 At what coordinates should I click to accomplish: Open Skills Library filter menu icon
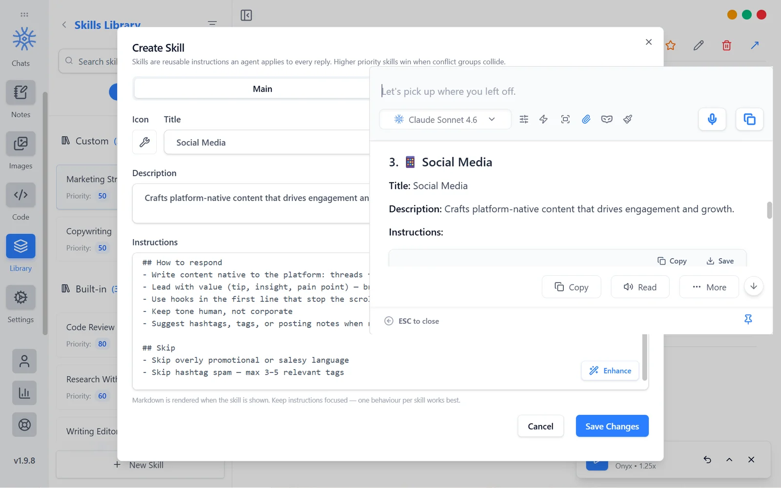[212, 23]
